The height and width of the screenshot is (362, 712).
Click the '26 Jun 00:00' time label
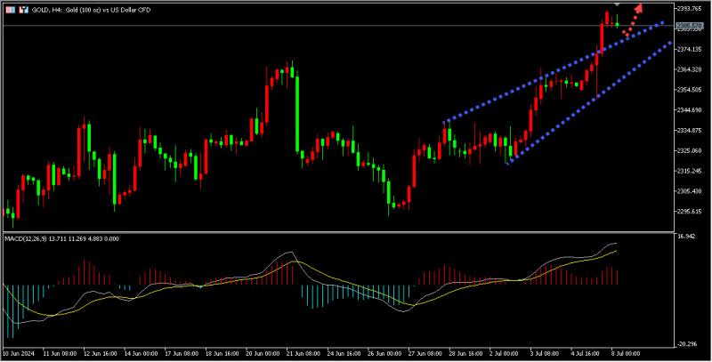coord(384,353)
